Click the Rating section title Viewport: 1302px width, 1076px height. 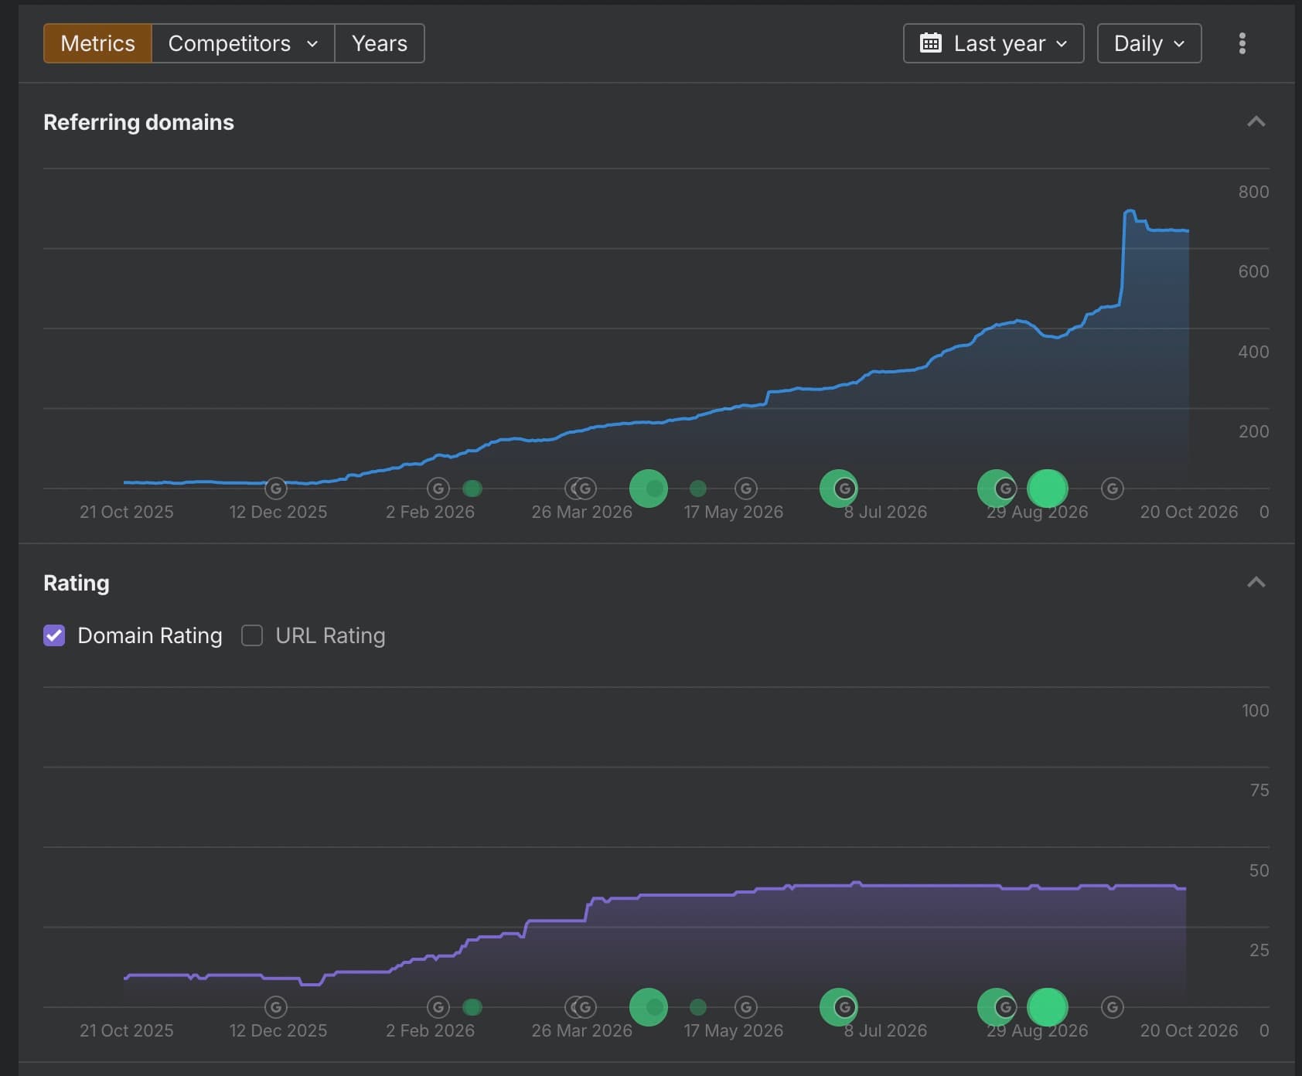click(77, 583)
